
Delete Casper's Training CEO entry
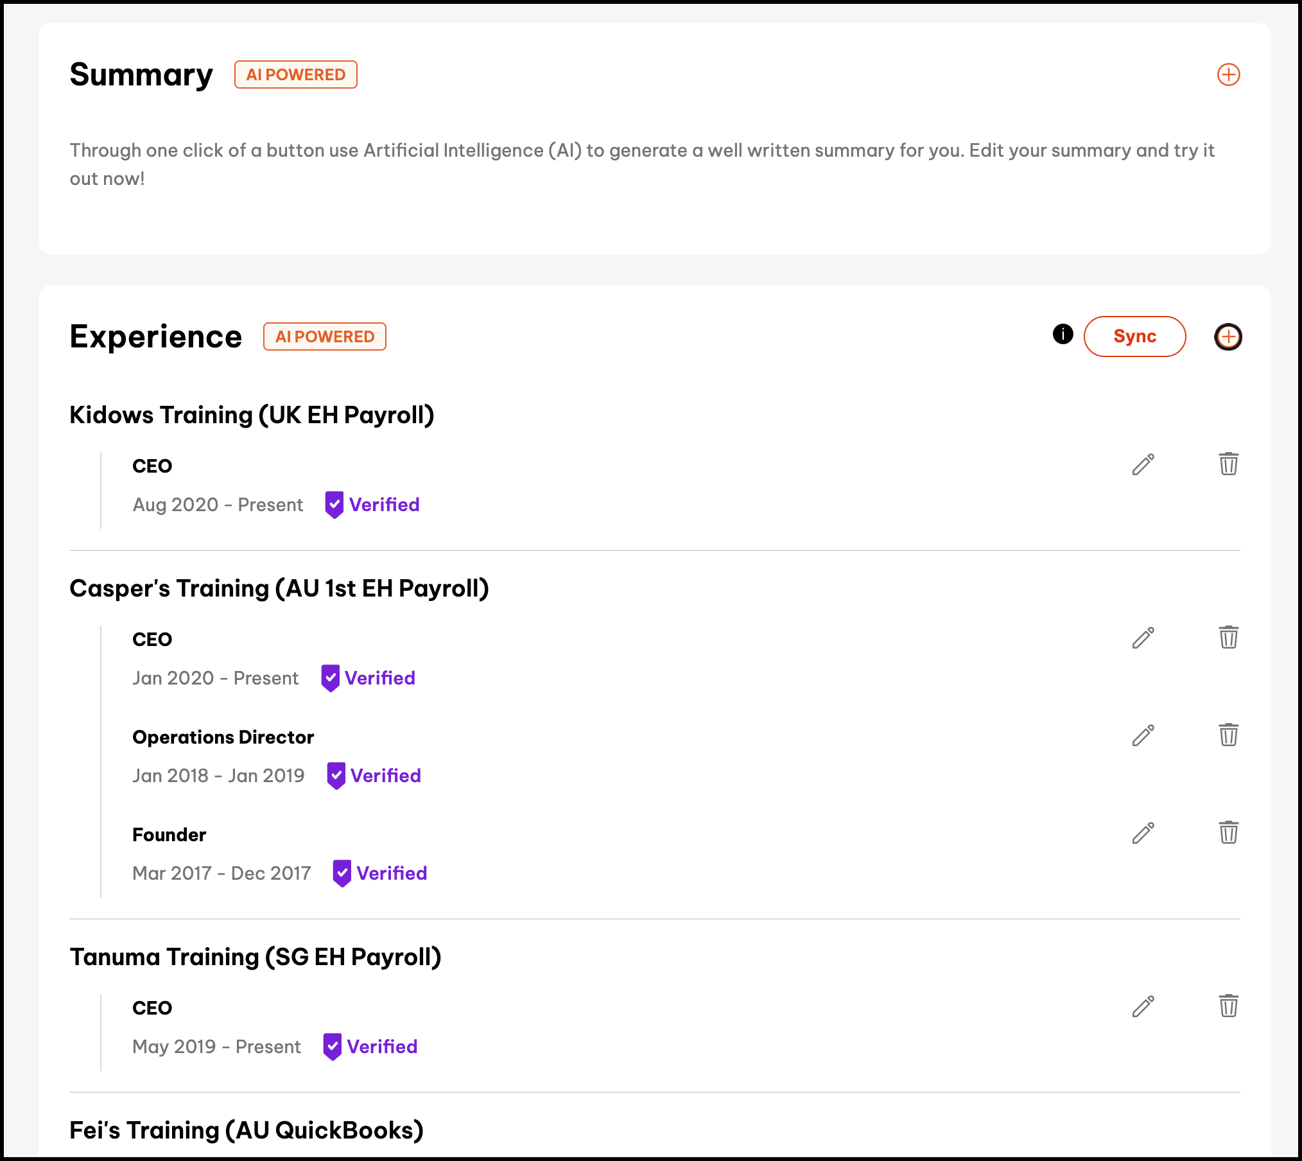point(1228,637)
